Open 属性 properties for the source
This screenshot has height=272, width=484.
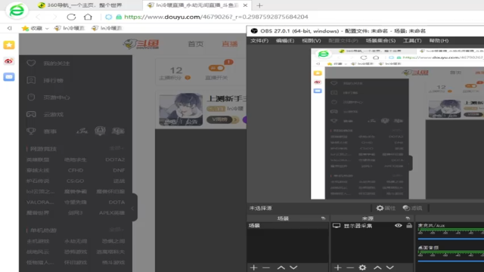click(386, 209)
